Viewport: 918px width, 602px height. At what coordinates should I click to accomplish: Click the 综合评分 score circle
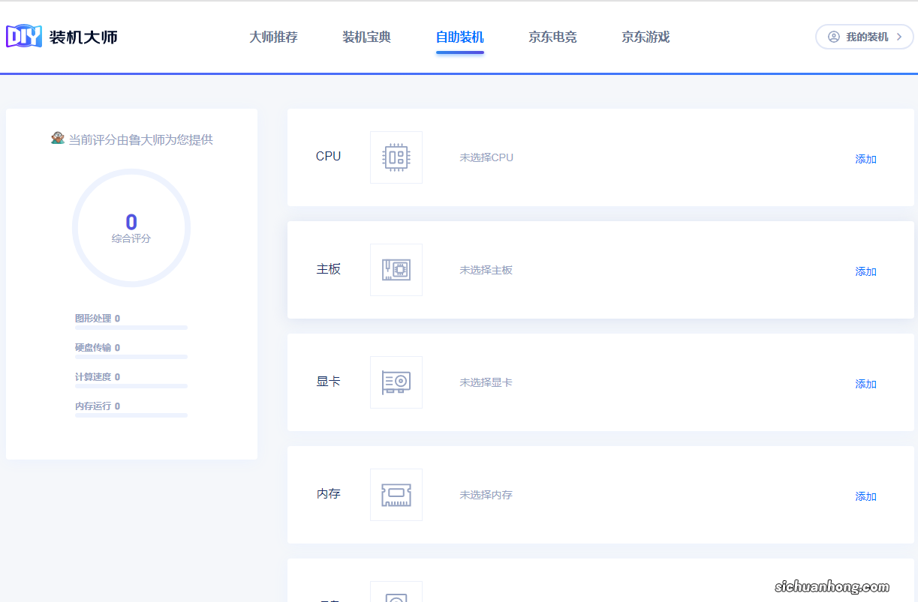point(131,227)
